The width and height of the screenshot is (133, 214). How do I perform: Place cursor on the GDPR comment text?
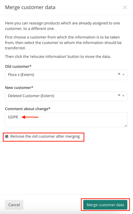click(13, 117)
